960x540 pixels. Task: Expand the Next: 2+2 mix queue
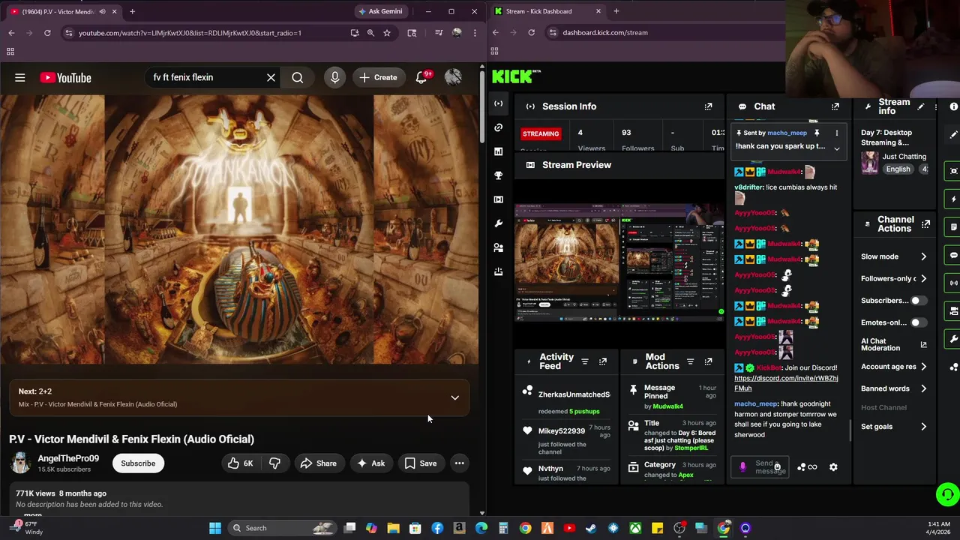[x=454, y=397]
